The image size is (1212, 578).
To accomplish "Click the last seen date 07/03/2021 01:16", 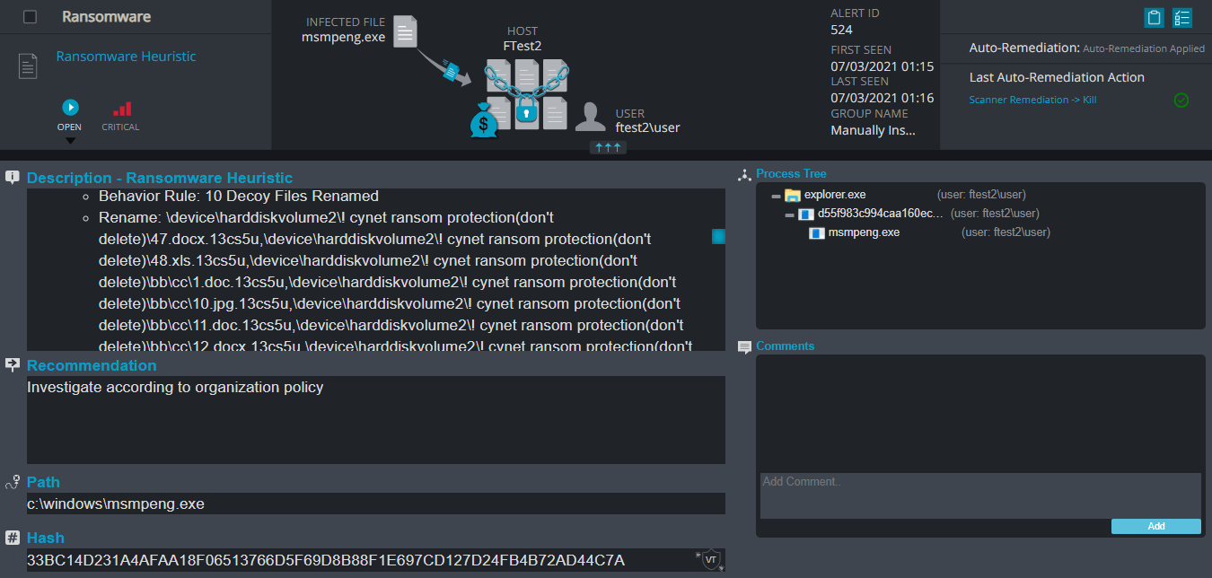I will [x=883, y=98].
